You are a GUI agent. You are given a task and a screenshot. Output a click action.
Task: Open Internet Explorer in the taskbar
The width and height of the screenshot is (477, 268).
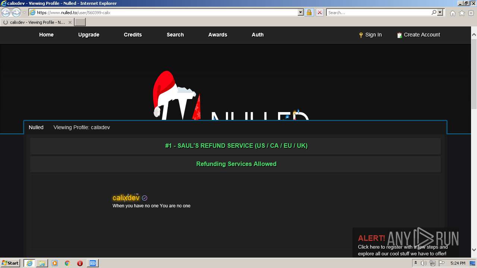point(29,263)
